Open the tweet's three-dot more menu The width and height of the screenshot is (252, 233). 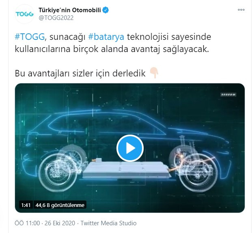click(241, 10)
